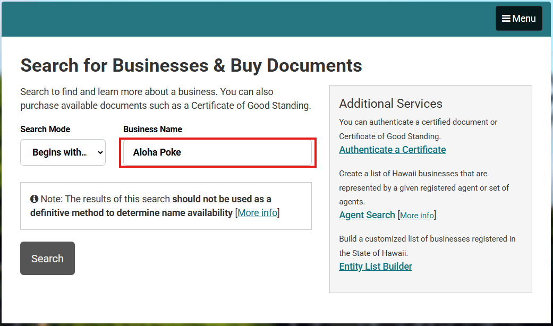Viewport: 553px width, 326px height.
Task: Click the info circle icon beside Note
Action: [35, 199]
